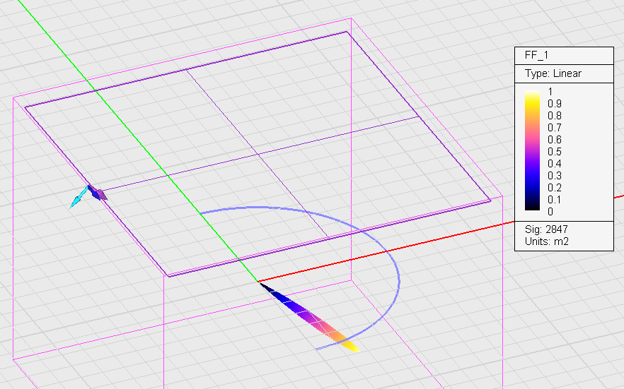
Task: Click the color scale bar in the legend
Action: (x=532, y=150)
